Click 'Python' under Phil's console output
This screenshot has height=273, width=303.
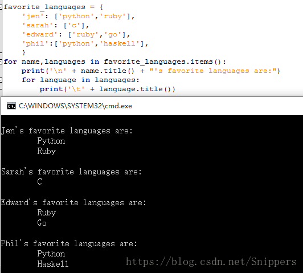(51, 254)
